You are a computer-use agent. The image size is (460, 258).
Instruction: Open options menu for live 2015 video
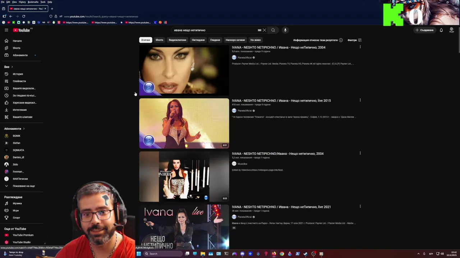[360, 100]
